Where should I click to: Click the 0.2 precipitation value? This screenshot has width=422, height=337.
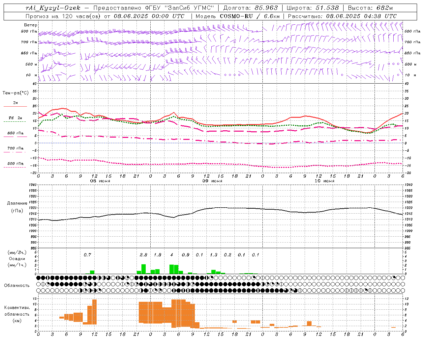pyautogui.click(x=227, y=255)
